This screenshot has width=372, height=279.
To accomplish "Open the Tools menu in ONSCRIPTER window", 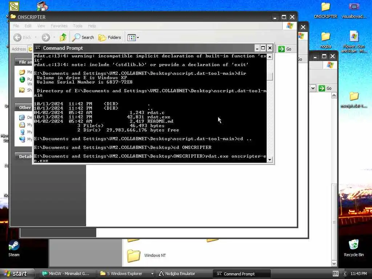I will tap(78, 26).
